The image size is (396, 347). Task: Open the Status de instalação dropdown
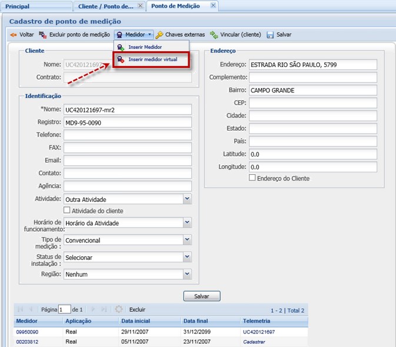click(187, 257)
